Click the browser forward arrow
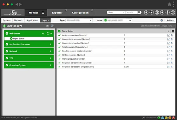Viewport: 177px width, 120px height. pyautogui.click(x=20, y=4)
